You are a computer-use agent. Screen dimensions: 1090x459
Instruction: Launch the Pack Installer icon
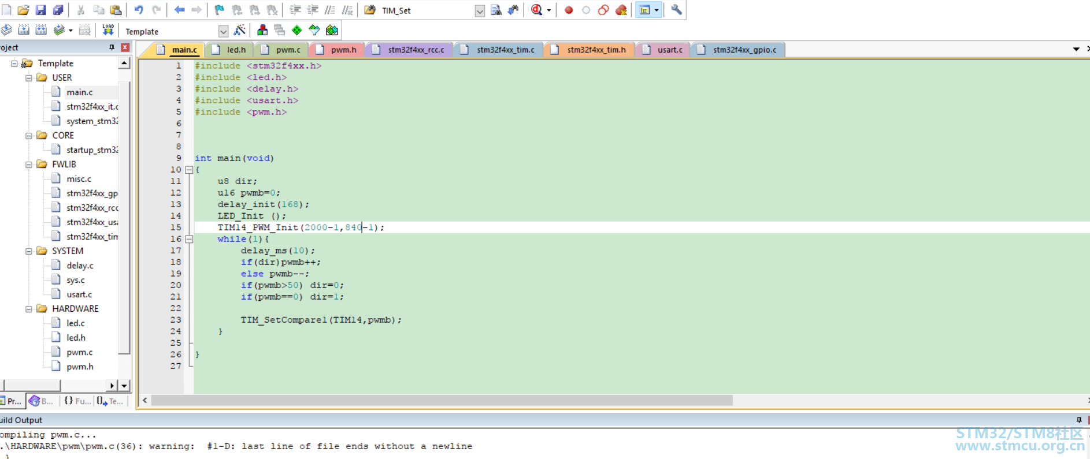[332, 30]
